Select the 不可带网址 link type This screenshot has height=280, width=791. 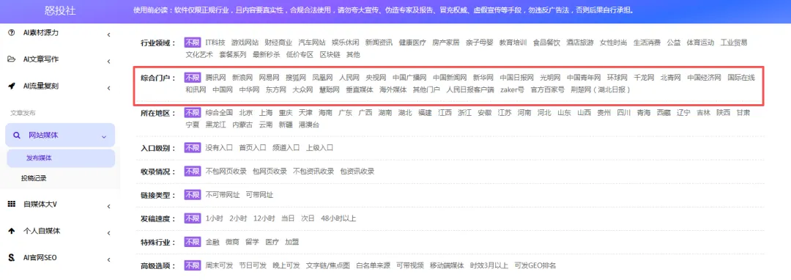pyautogui.click(x=223, y=195)
